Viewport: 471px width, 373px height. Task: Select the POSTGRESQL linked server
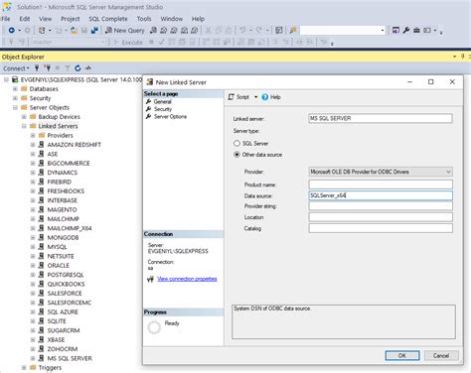coord(66,275)
